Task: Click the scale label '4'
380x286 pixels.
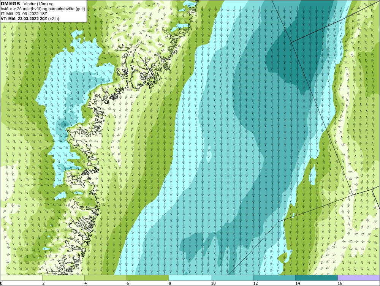Action: point(85,283)
